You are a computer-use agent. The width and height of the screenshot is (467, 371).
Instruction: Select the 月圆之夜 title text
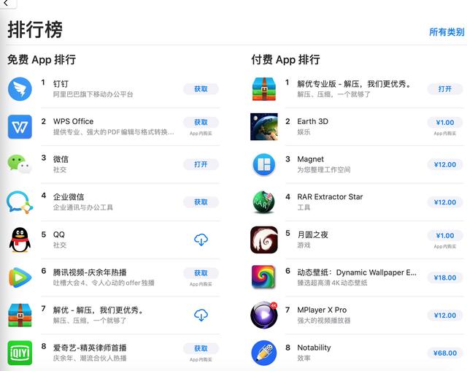tap(313, 234)
